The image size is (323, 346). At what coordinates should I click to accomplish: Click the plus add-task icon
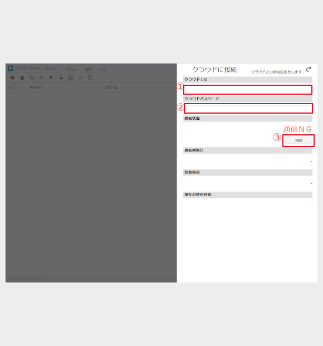13,77
